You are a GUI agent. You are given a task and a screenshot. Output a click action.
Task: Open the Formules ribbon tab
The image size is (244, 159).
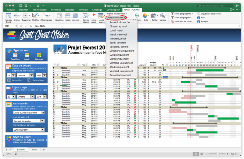click(x=56, y=10)
